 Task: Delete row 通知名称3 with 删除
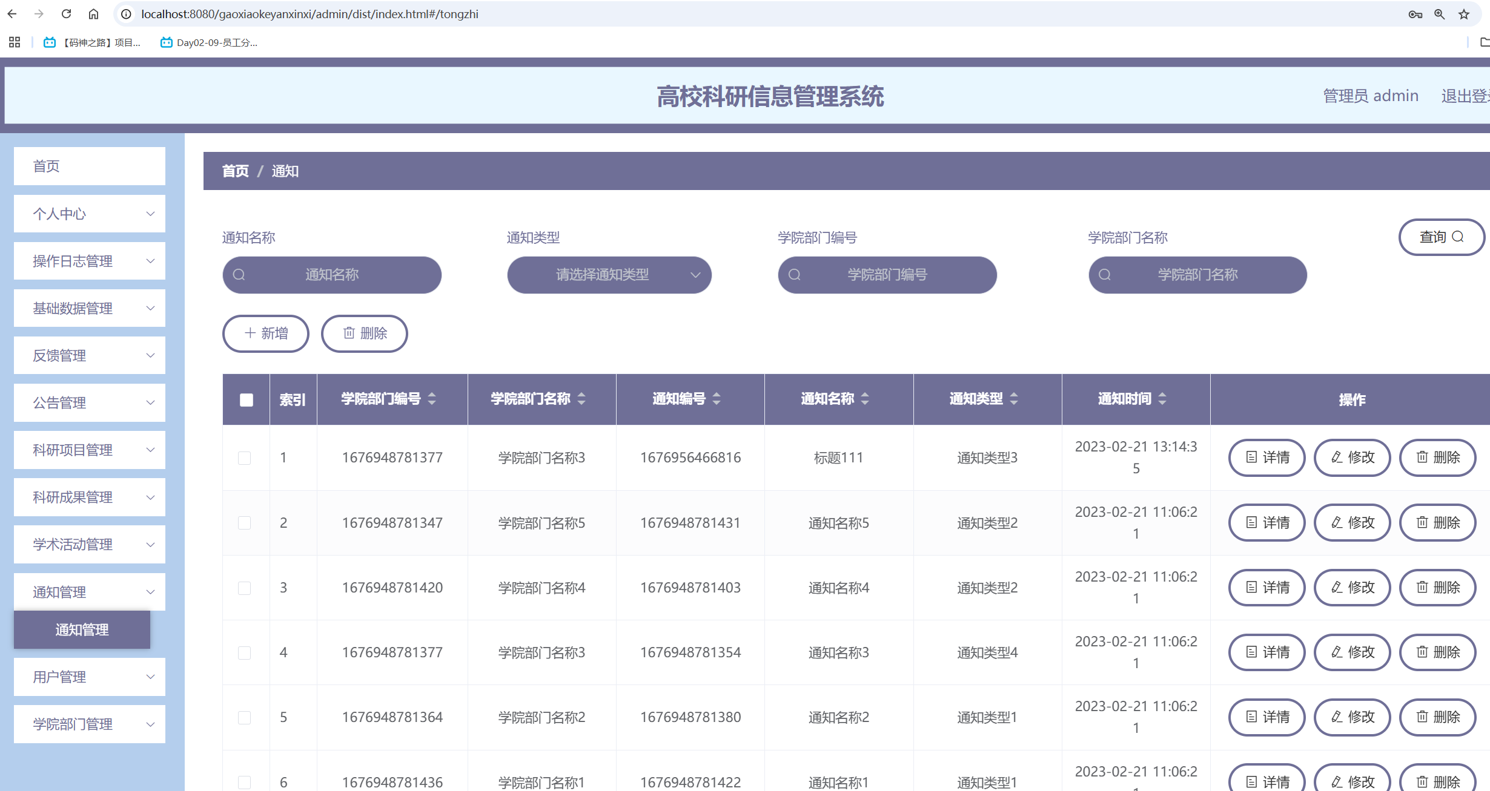(1438, 652)
